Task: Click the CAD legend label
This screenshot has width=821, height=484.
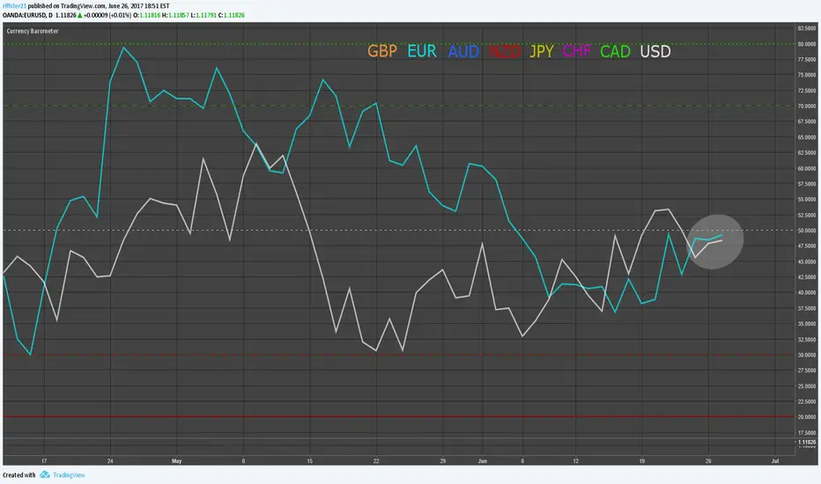Action: 615,51
